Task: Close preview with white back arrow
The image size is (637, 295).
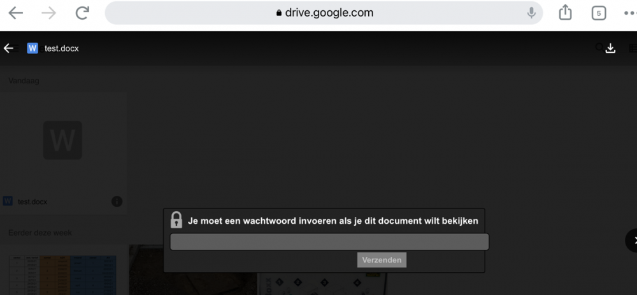Action: point(8,48)
